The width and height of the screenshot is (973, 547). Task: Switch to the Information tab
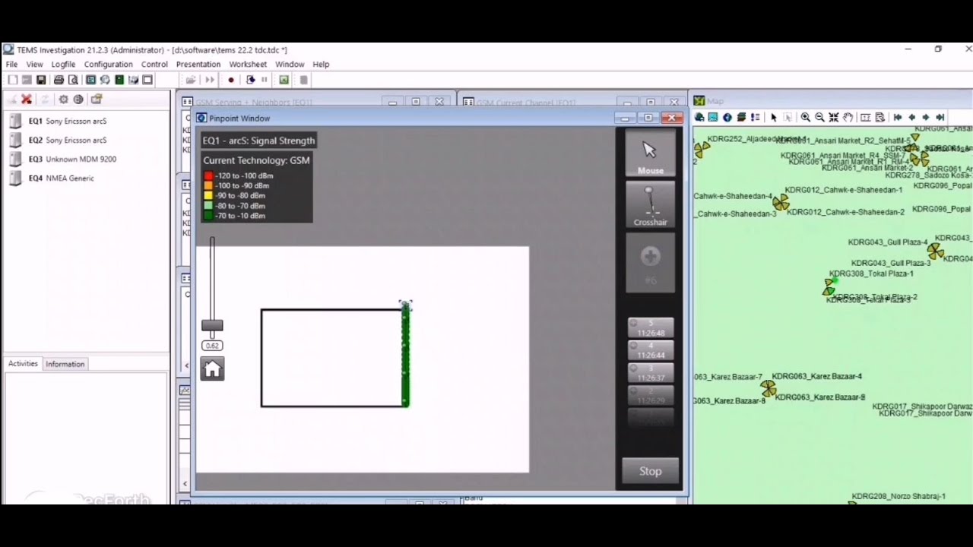point(65,364)
